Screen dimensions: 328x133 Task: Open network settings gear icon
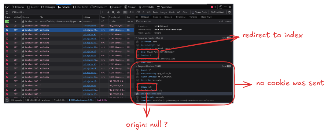click(x=229, y=12)
